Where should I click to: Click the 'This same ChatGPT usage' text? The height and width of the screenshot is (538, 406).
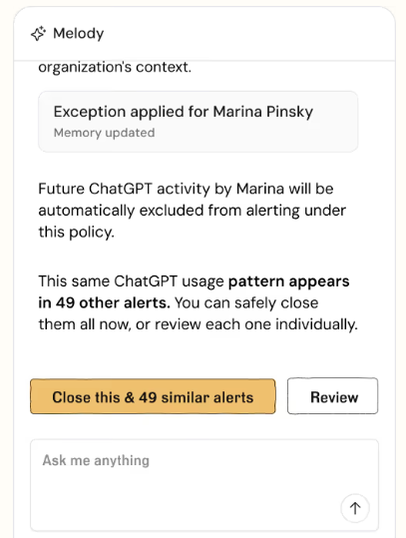coord(131,281)
